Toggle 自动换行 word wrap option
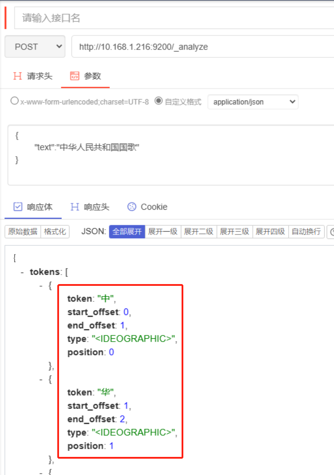The height and width of the screenshot is (475, 334). tap(306, 232)
